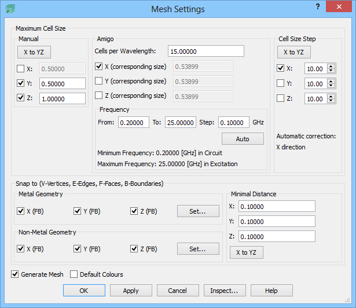Click X to YZ button in Minimal Distance
The width and height of the screenshot is (356, 308).
click(x=247, y=252)
